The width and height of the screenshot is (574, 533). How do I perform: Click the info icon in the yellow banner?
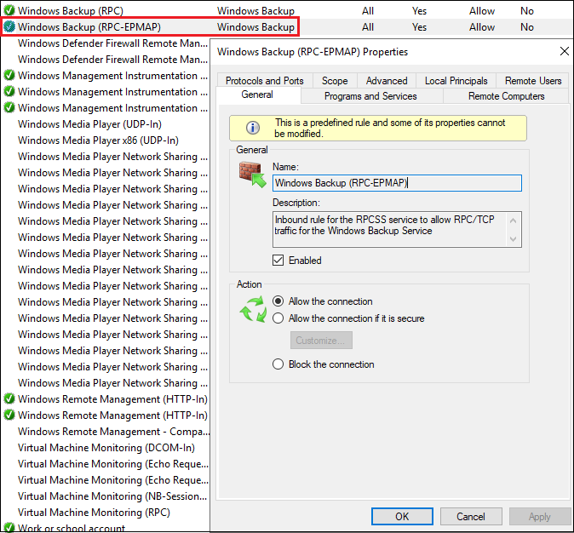[253, 128]
